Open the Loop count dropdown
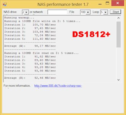The image size is (126, 115). point(104,12)
